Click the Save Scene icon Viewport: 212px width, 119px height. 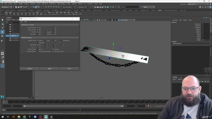[x=21, y=7]
